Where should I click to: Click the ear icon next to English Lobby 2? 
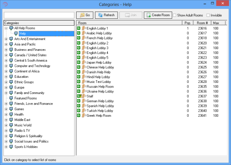coord(83,43)
